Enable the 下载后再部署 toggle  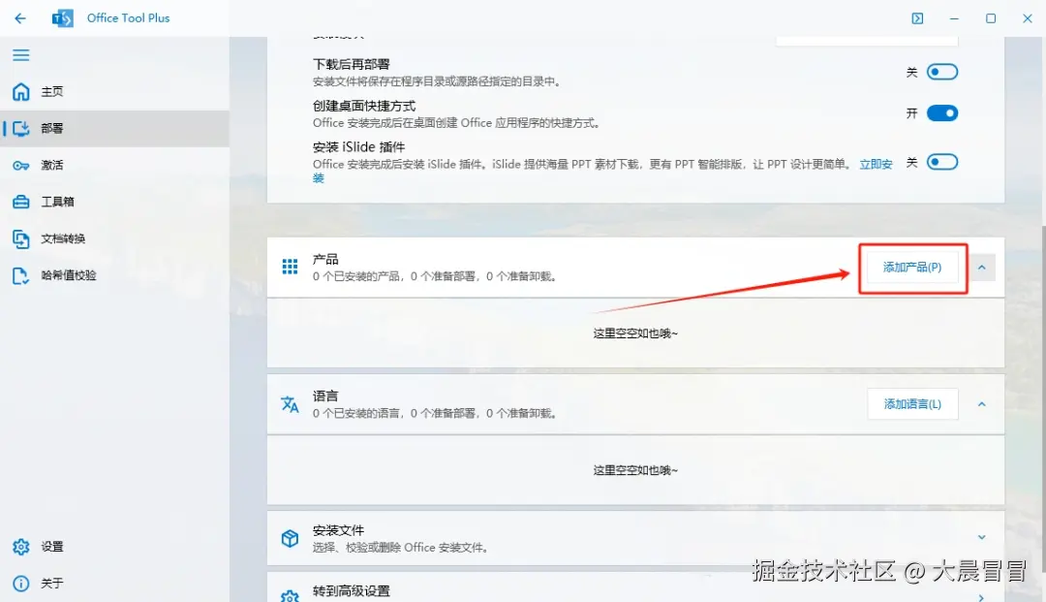942,72
